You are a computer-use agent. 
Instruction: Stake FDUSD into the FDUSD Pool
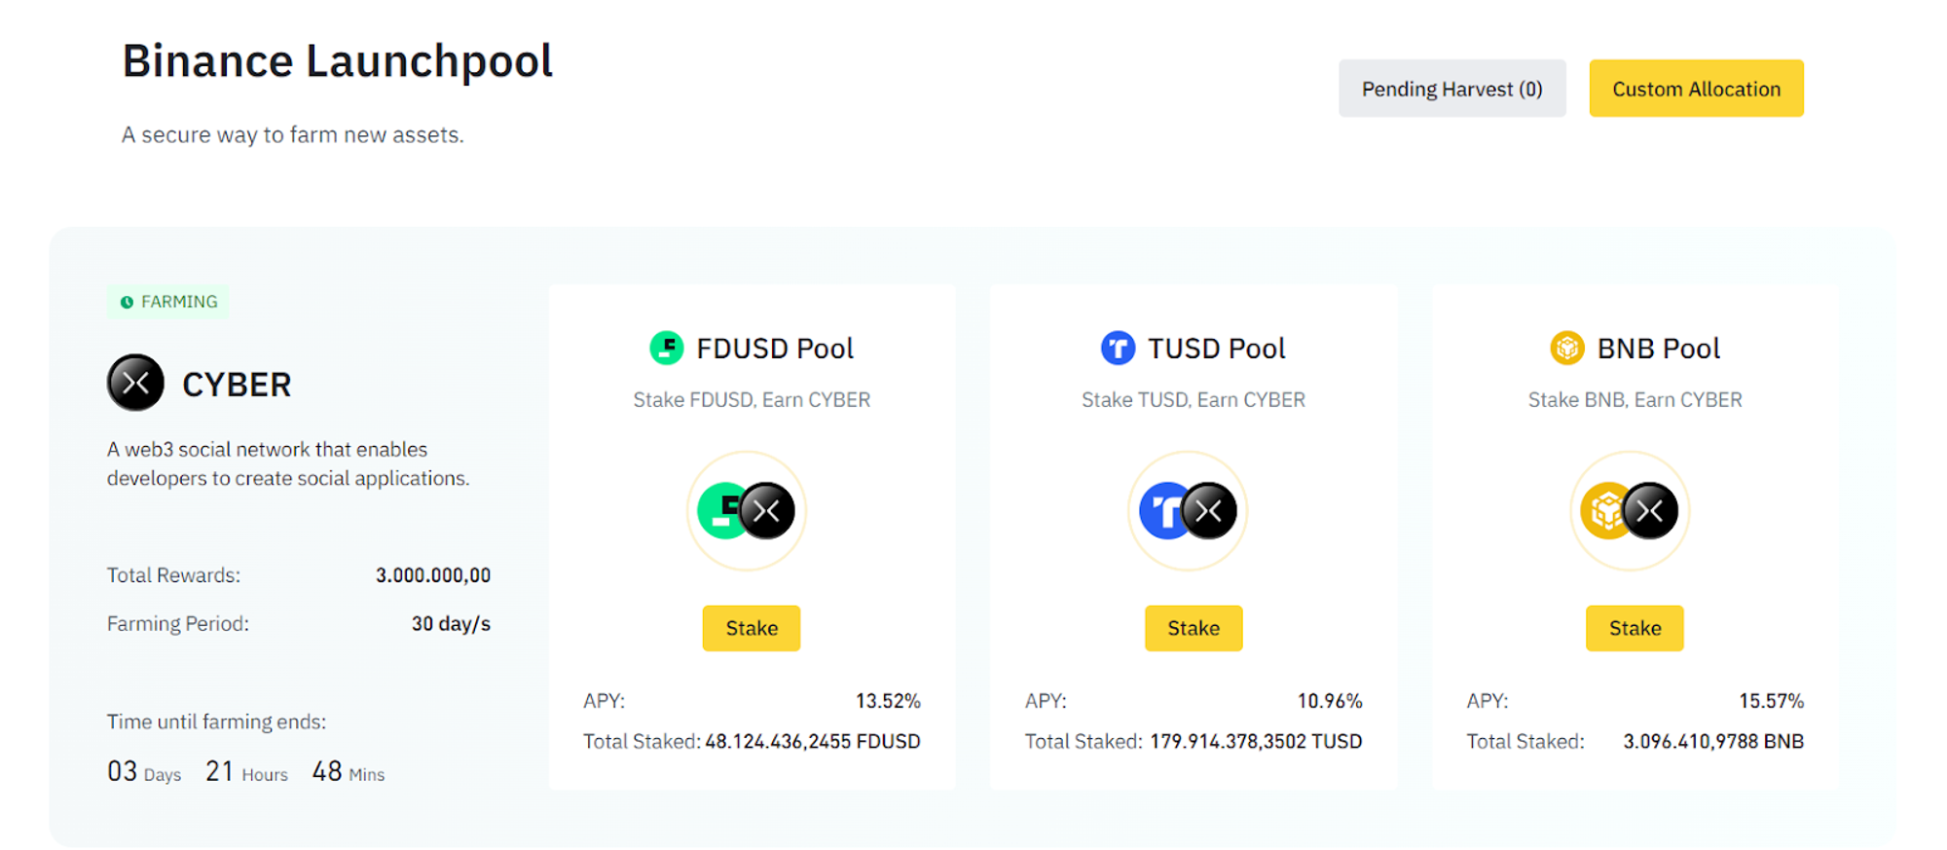point(751,628)
